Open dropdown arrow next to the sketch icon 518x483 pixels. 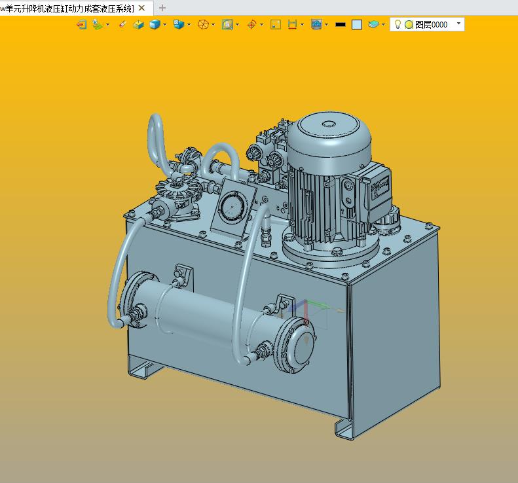point(107,25)
